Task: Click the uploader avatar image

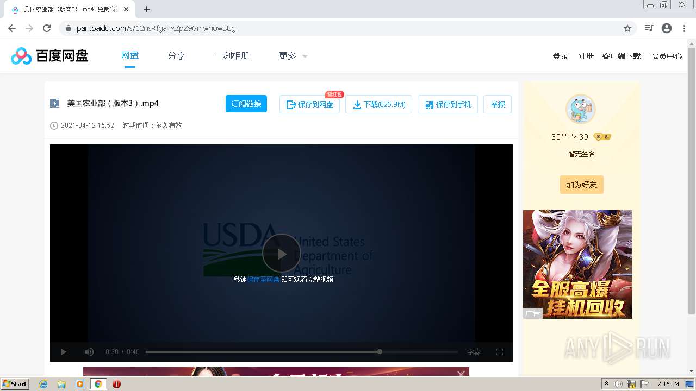Action: (x=581, y=109)
